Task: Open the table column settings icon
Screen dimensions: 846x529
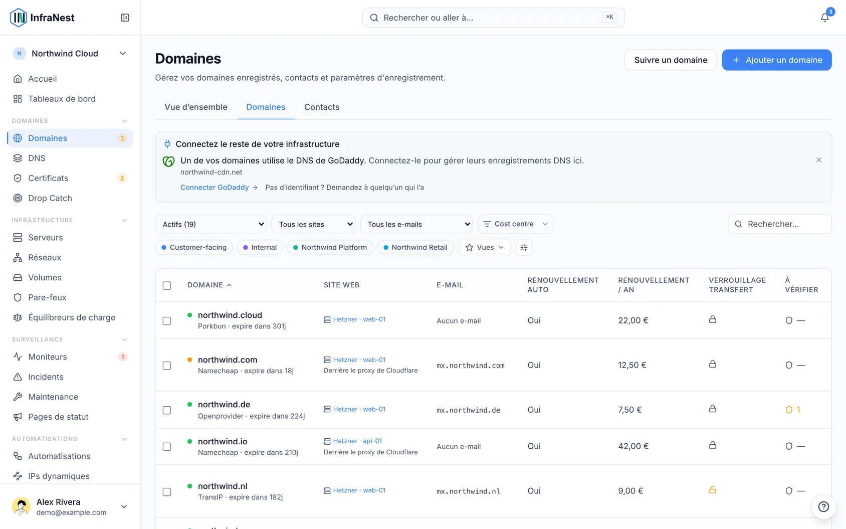Action: pyautogui.click(x=524, y=247)
